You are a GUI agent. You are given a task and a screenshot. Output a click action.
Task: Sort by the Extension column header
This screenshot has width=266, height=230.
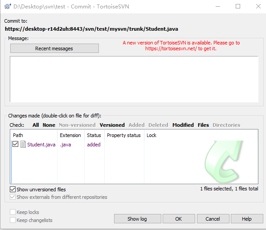[x=71, y=135]
